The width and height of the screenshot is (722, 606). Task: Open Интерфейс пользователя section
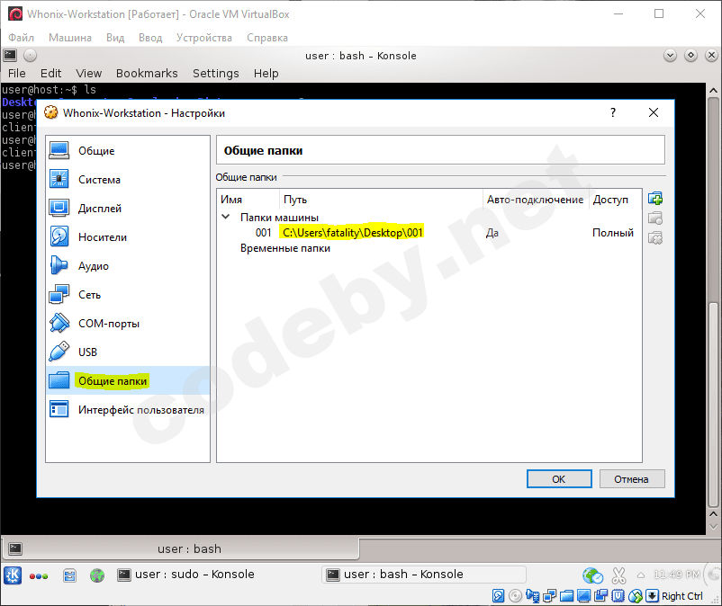[x=128, y=410]
